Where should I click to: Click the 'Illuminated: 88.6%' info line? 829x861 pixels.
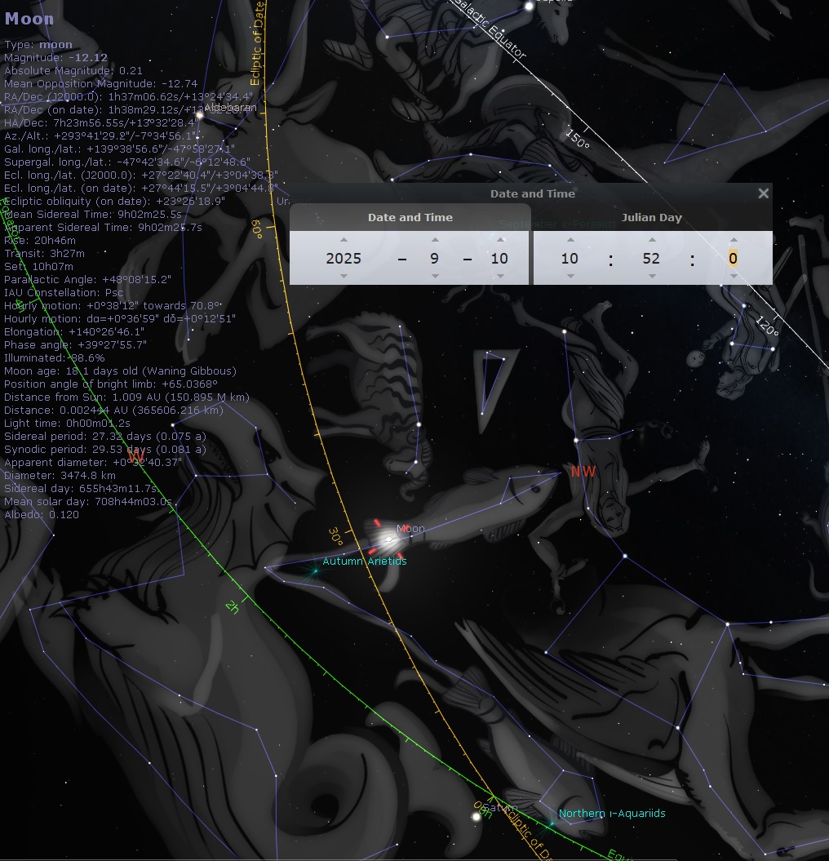click(55, 358)
